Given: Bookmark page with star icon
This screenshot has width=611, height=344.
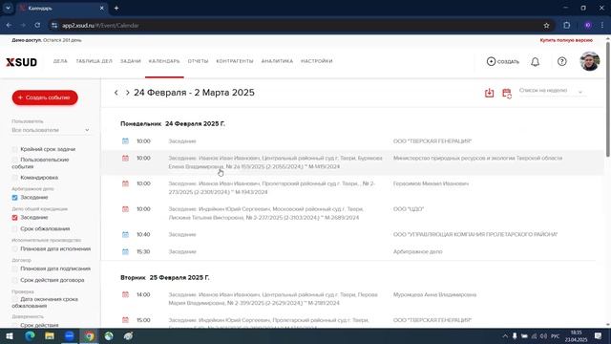Looking at the screenshot, I should [x=546, y=26].
